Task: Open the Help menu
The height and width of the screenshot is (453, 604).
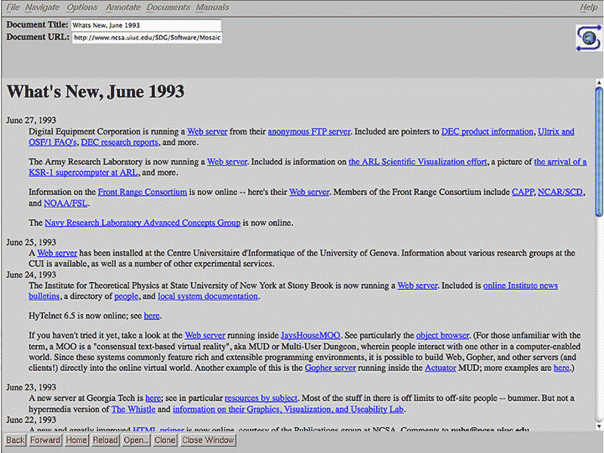Action: click(x=588, y=8)
